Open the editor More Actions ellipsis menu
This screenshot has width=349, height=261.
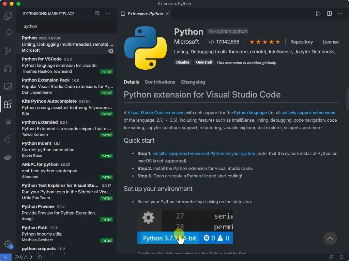pyautogui.click(x=340, y=14)
